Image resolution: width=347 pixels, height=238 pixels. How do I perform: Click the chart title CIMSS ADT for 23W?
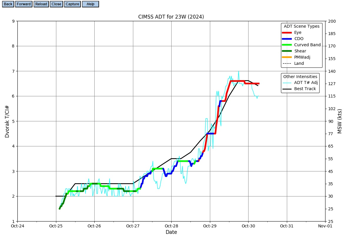[x=171, y=17]
